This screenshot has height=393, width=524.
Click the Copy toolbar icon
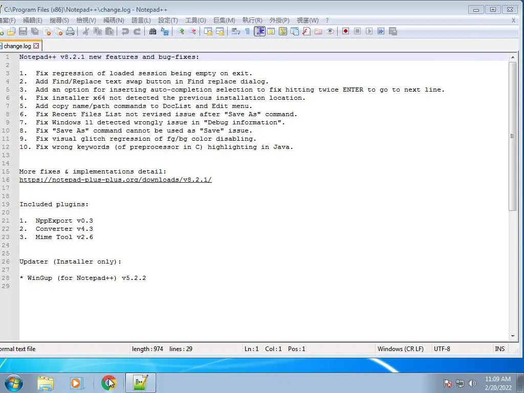(98, 31)
